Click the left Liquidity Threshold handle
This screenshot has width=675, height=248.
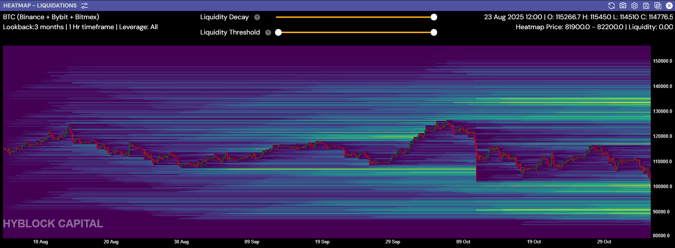(x=278, y=32)
